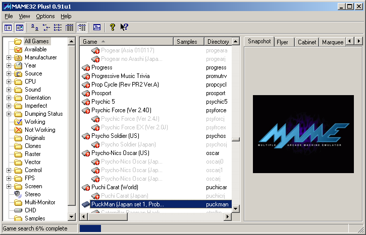Expand the CPU folder tree node
Viewport: 366px width, 235px height.
point(9,82)
